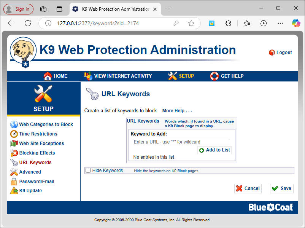Click the tools icon for Advanced
305x228 pixels.
(x=14, y=172)
